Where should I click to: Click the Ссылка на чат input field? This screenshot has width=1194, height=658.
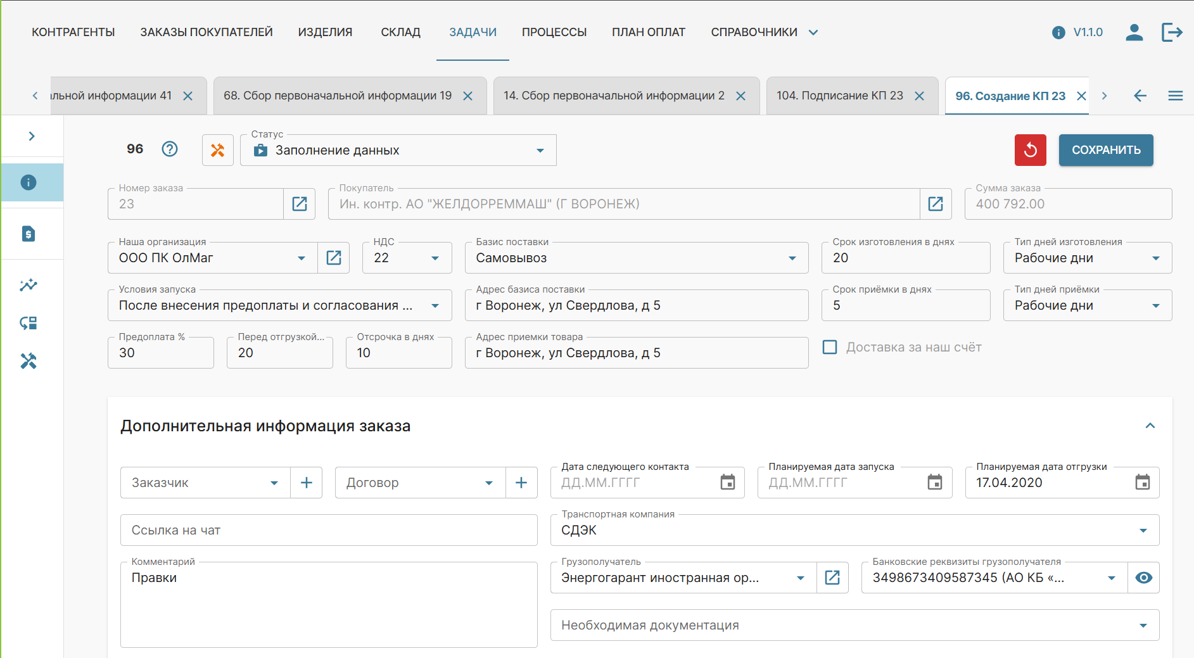328,530
